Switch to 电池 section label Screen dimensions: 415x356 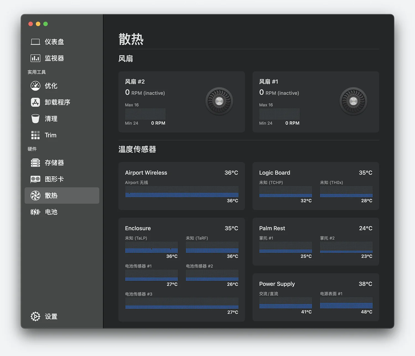pos(51,212)
